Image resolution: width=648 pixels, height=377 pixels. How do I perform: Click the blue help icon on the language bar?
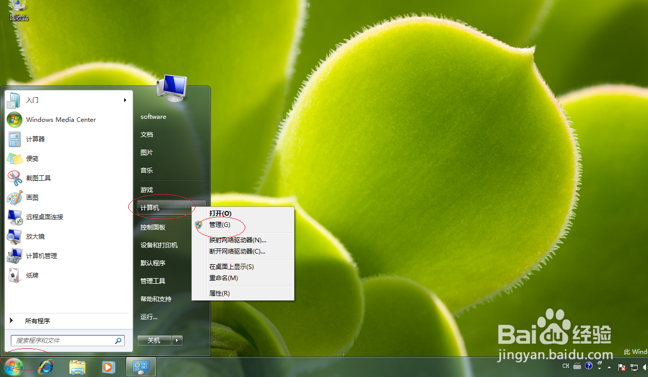(588, 366)
